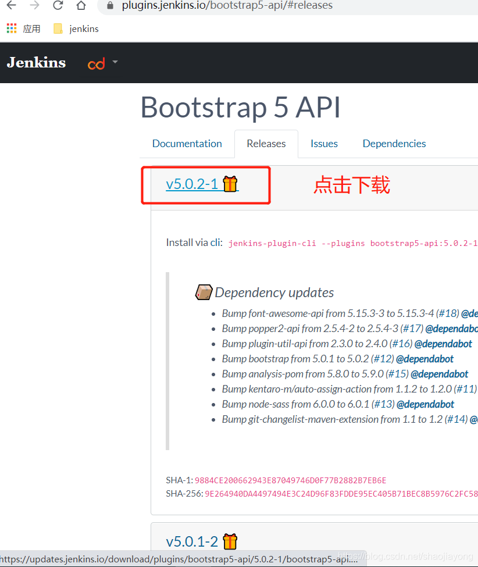Click 'Bump kentaro-m/auto-assign-action' text
Screen dimensions: 478x567
[297, 389]
